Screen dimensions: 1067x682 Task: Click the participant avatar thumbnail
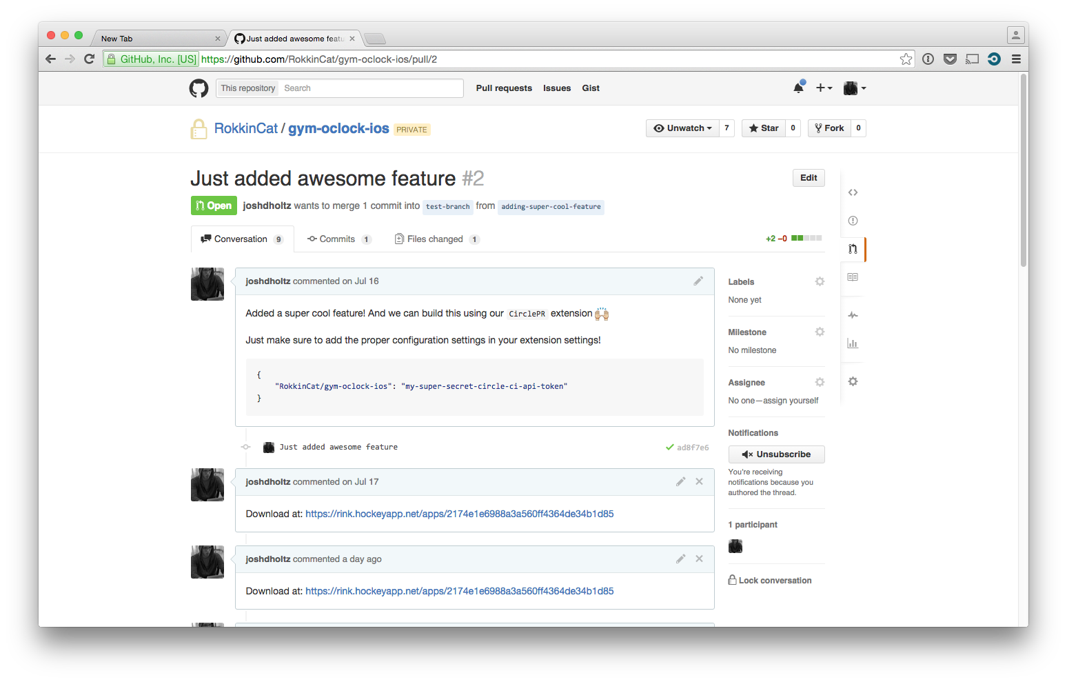[x=735, y=546]
